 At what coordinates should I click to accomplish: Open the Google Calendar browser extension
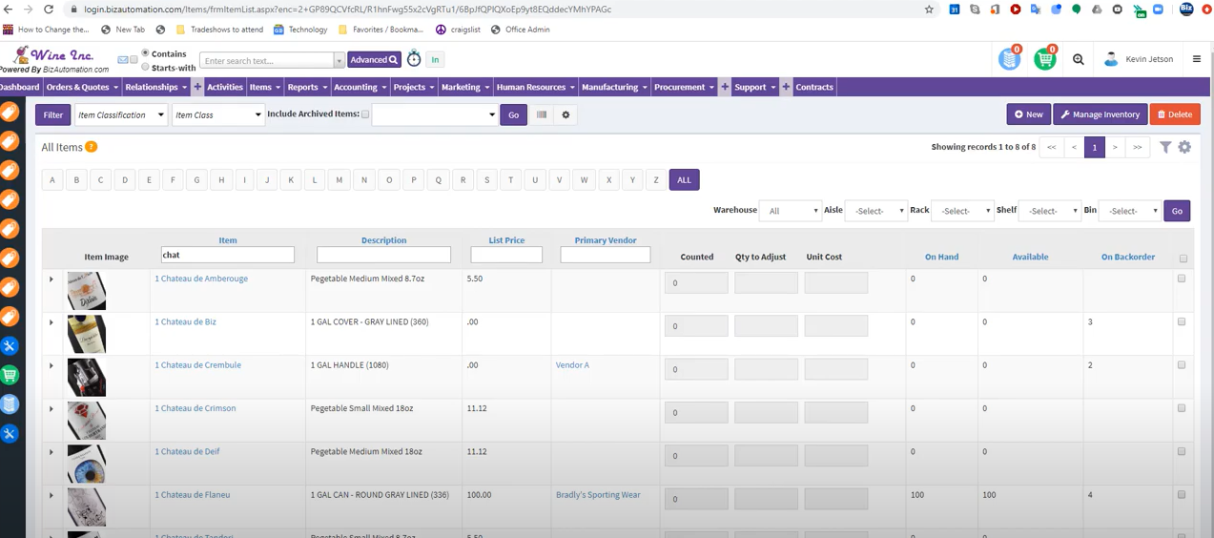[955, 10]
